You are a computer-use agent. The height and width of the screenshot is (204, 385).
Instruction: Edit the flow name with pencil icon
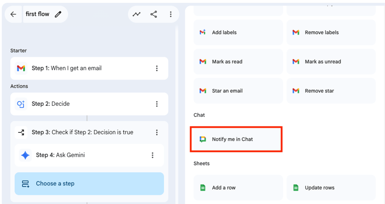(x=58, y=14)
